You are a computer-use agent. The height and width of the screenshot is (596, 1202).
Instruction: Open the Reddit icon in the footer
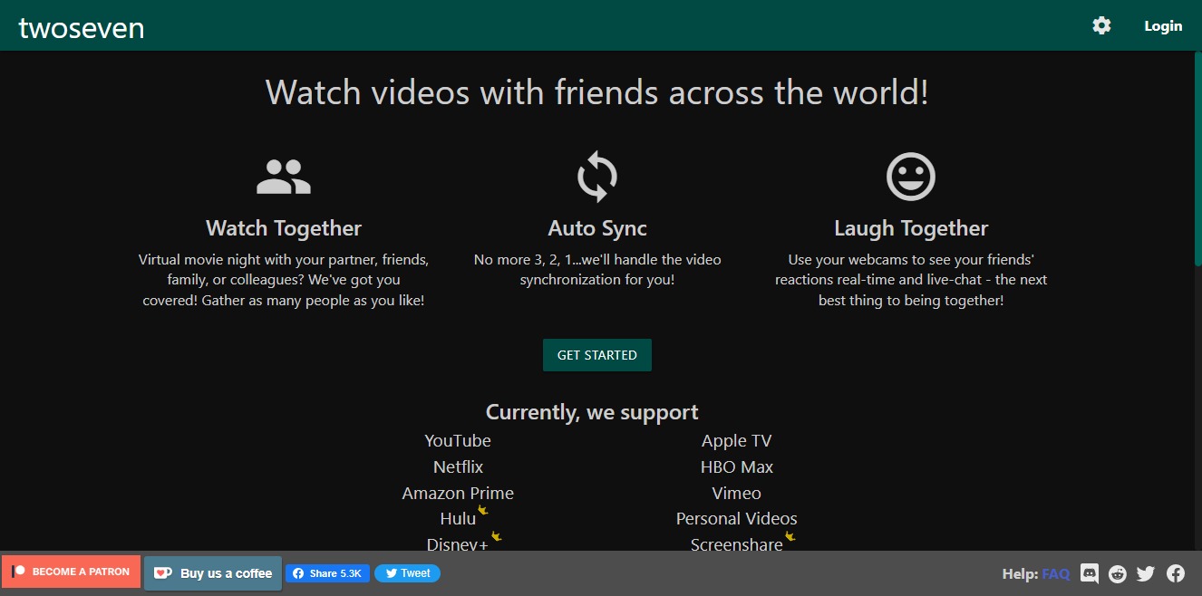click(x=1118, y=573)
